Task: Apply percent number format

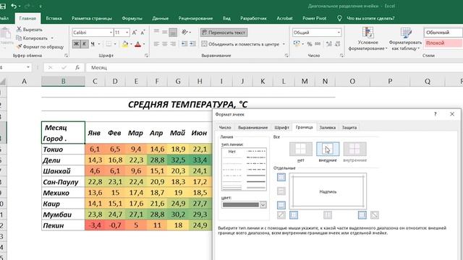Action: (x=310, y=44)
